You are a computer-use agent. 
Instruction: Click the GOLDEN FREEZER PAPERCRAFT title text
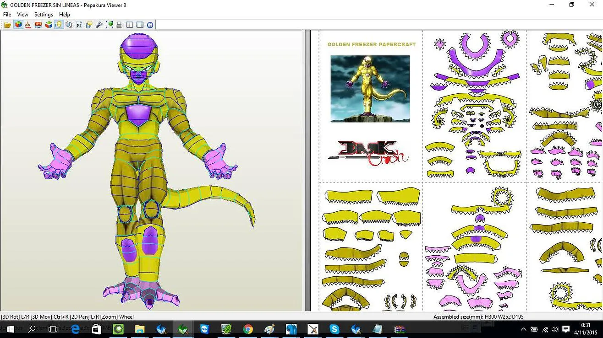372,44
